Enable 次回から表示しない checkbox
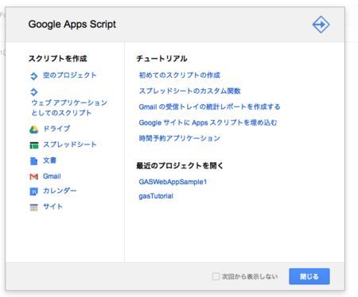The height and width of the screenshot is (297, 358). [x=216, y=276]
